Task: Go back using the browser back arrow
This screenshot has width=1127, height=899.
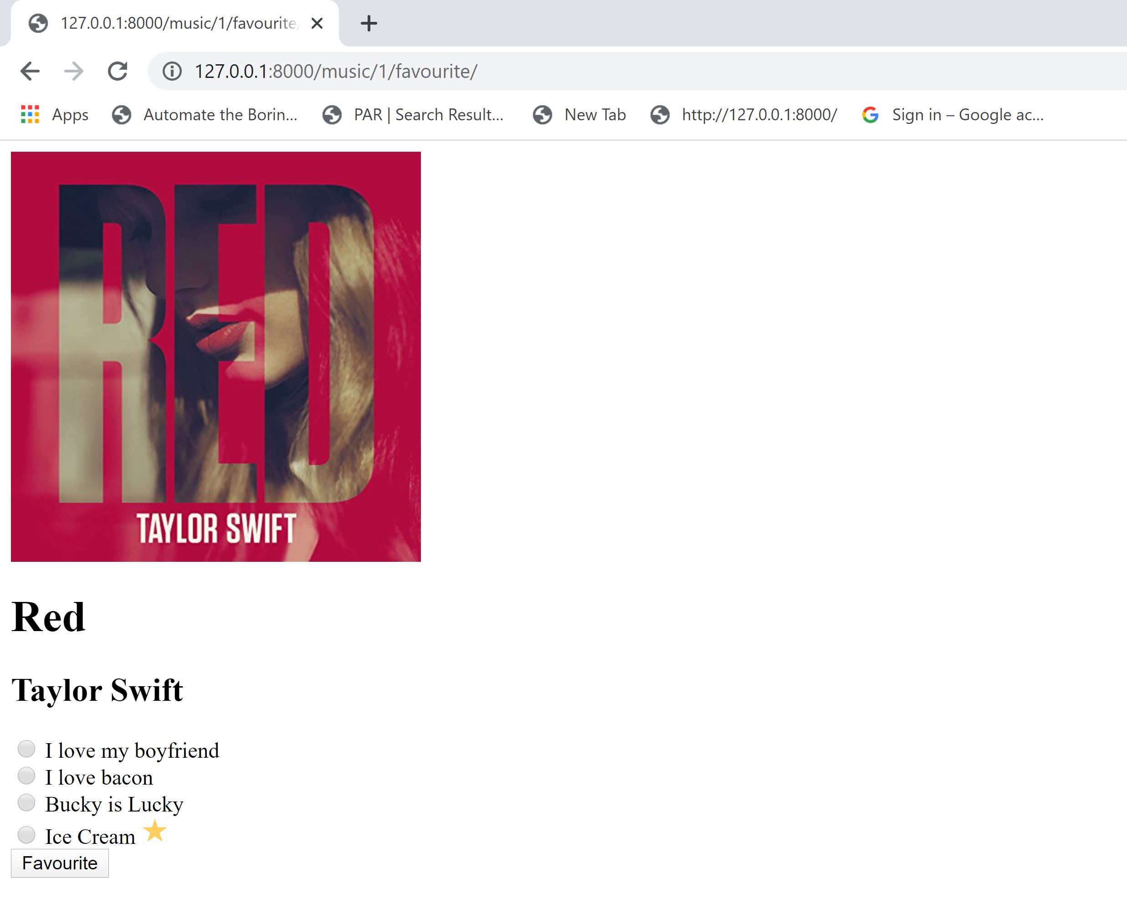Action: click(30, 71)
